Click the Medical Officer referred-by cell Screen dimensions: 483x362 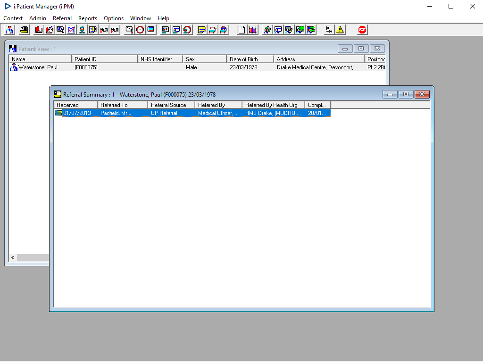(218, 113)
